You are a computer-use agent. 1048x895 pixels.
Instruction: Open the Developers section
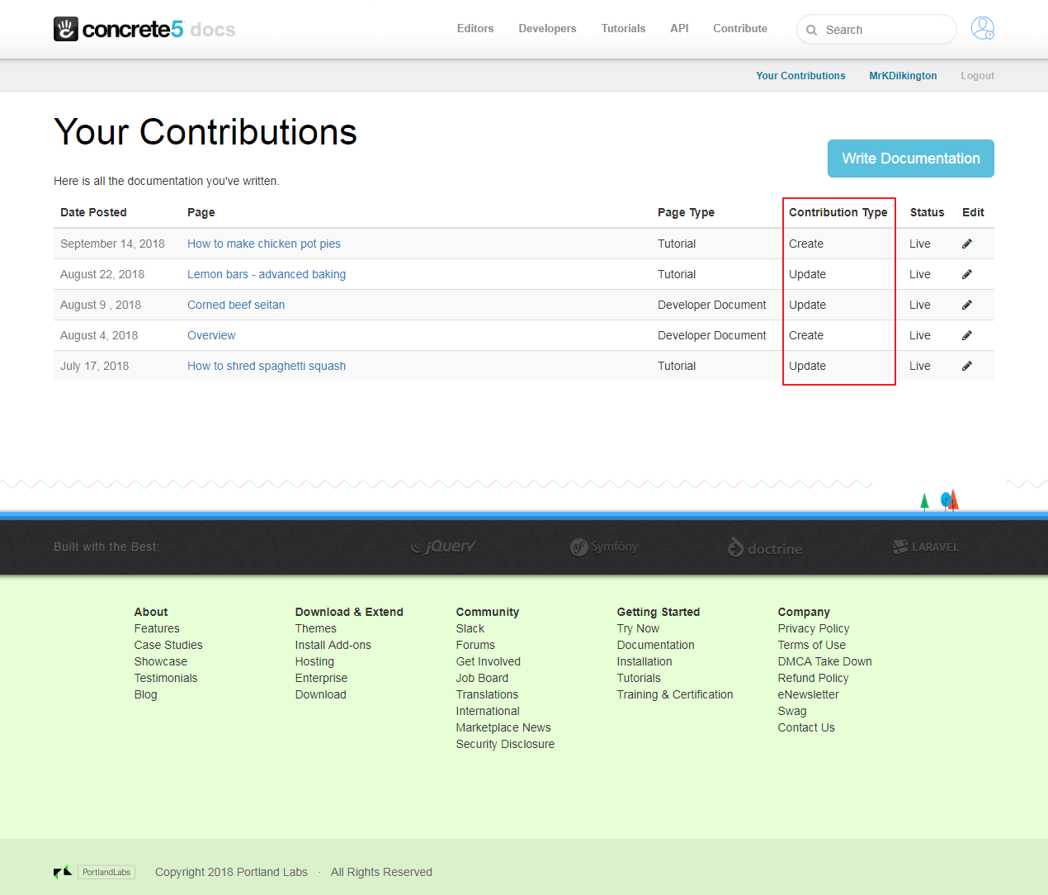click(547, 28)
